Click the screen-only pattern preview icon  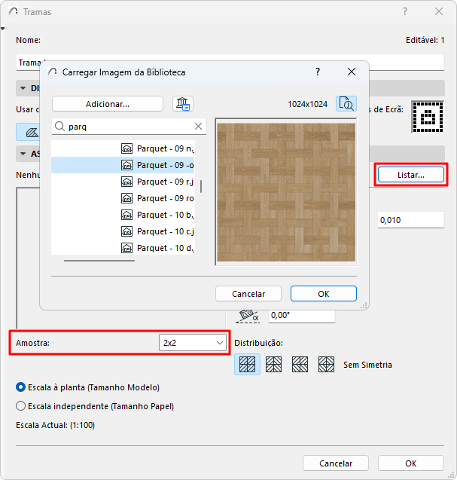pos(428,117)
